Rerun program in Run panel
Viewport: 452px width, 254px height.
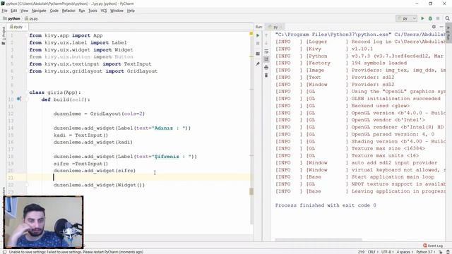click(x=258, y=35)
